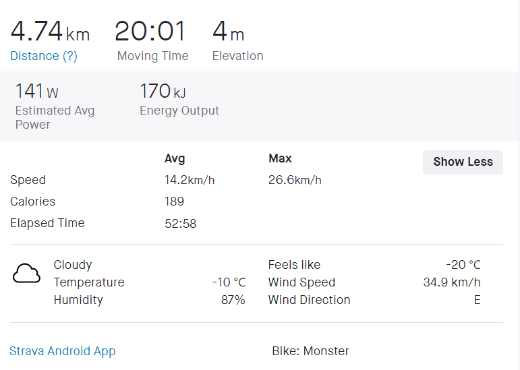Viewport: 520px width, 370px height.
Task: Click the -10 °C temperature reading
Action: (228, 282)
